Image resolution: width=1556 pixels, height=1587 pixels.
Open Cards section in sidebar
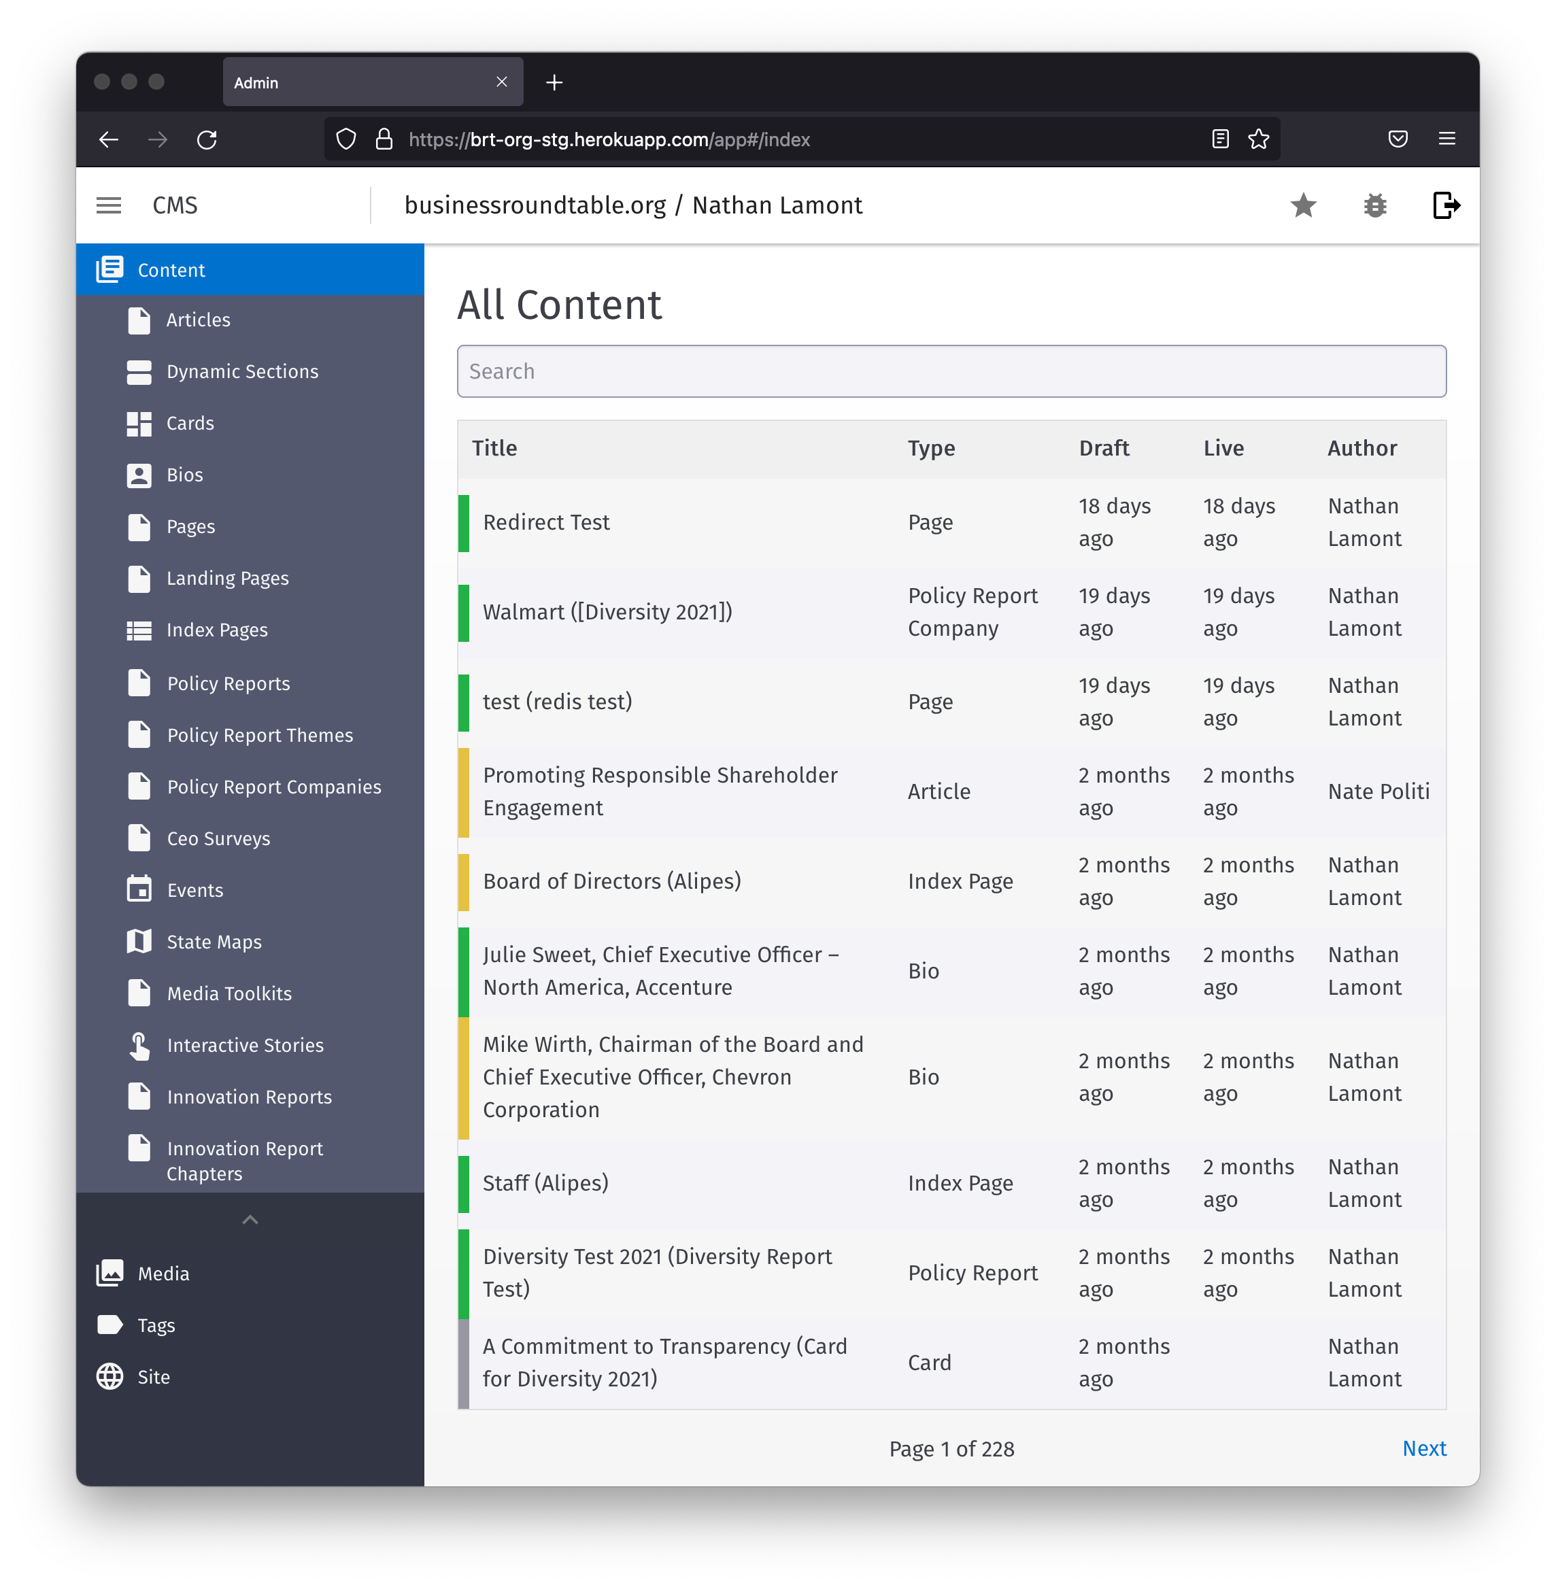click(x=190, y=424)
